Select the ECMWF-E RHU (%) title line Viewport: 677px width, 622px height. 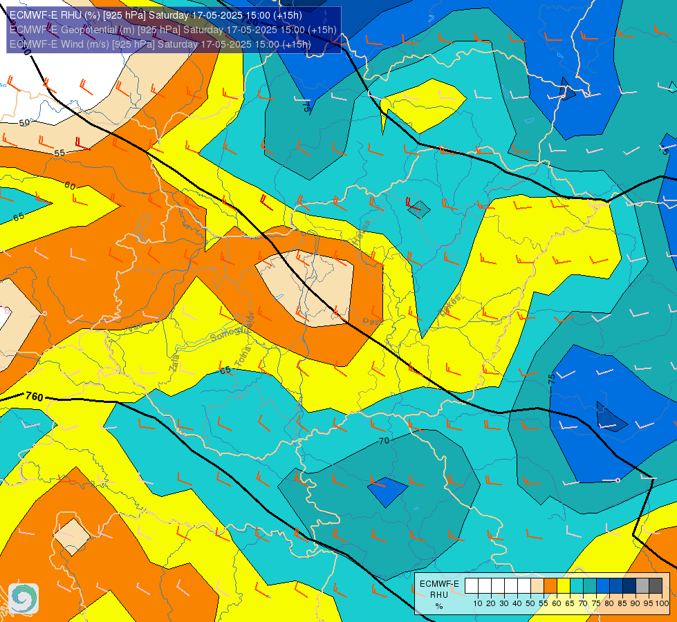click(x=156, y=15)
